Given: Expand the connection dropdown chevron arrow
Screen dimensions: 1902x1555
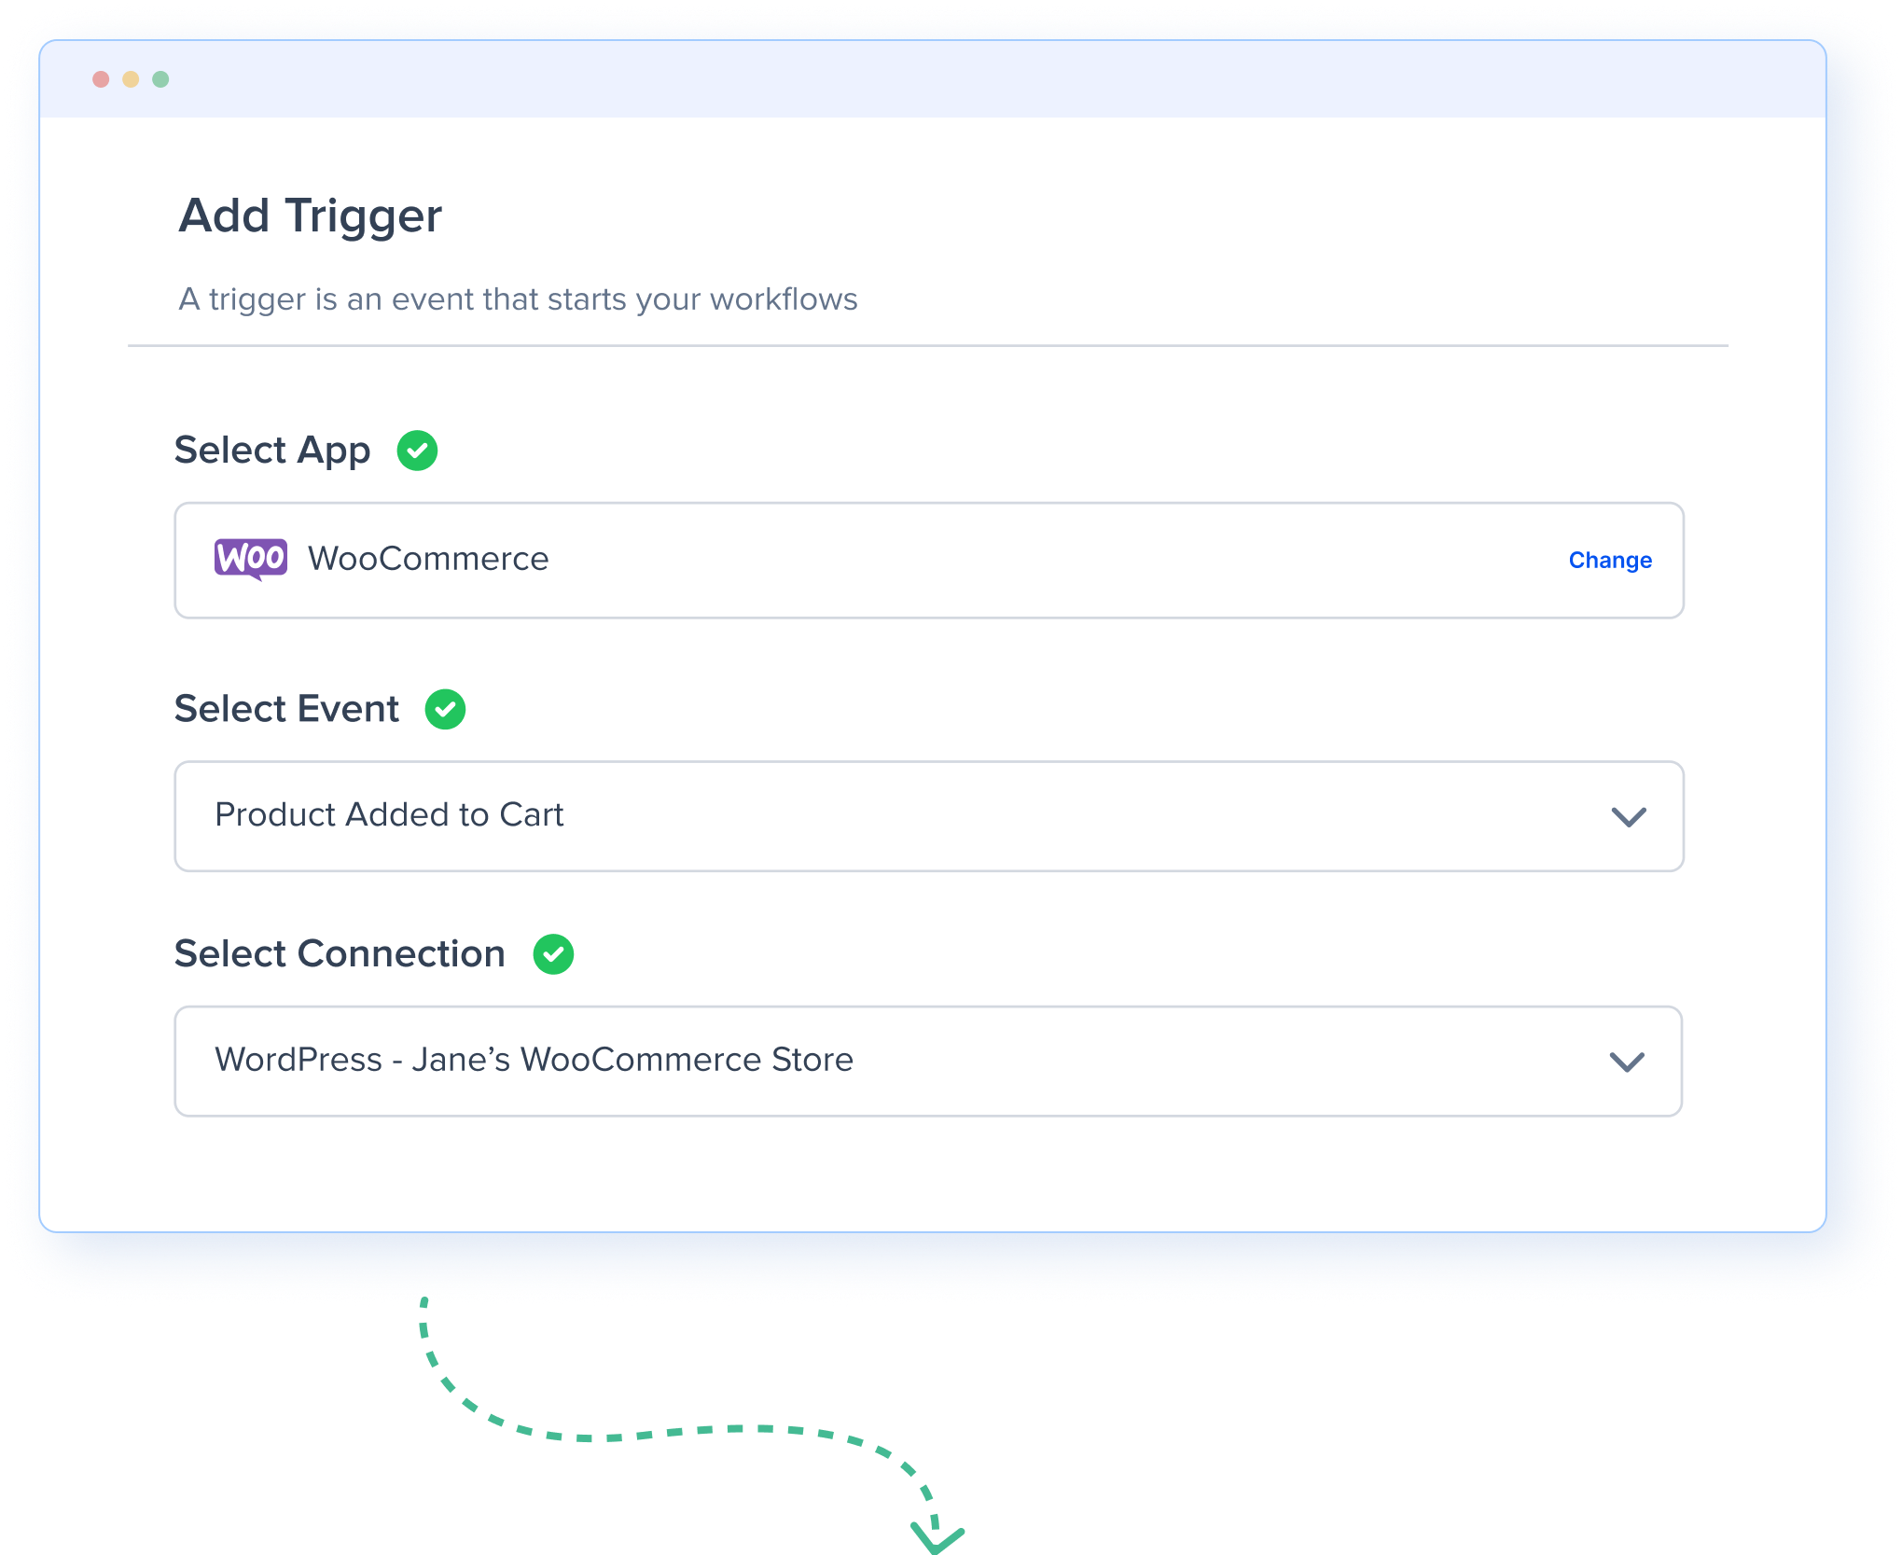Looking at the screenshot, I should [x=1627, y=1062].
